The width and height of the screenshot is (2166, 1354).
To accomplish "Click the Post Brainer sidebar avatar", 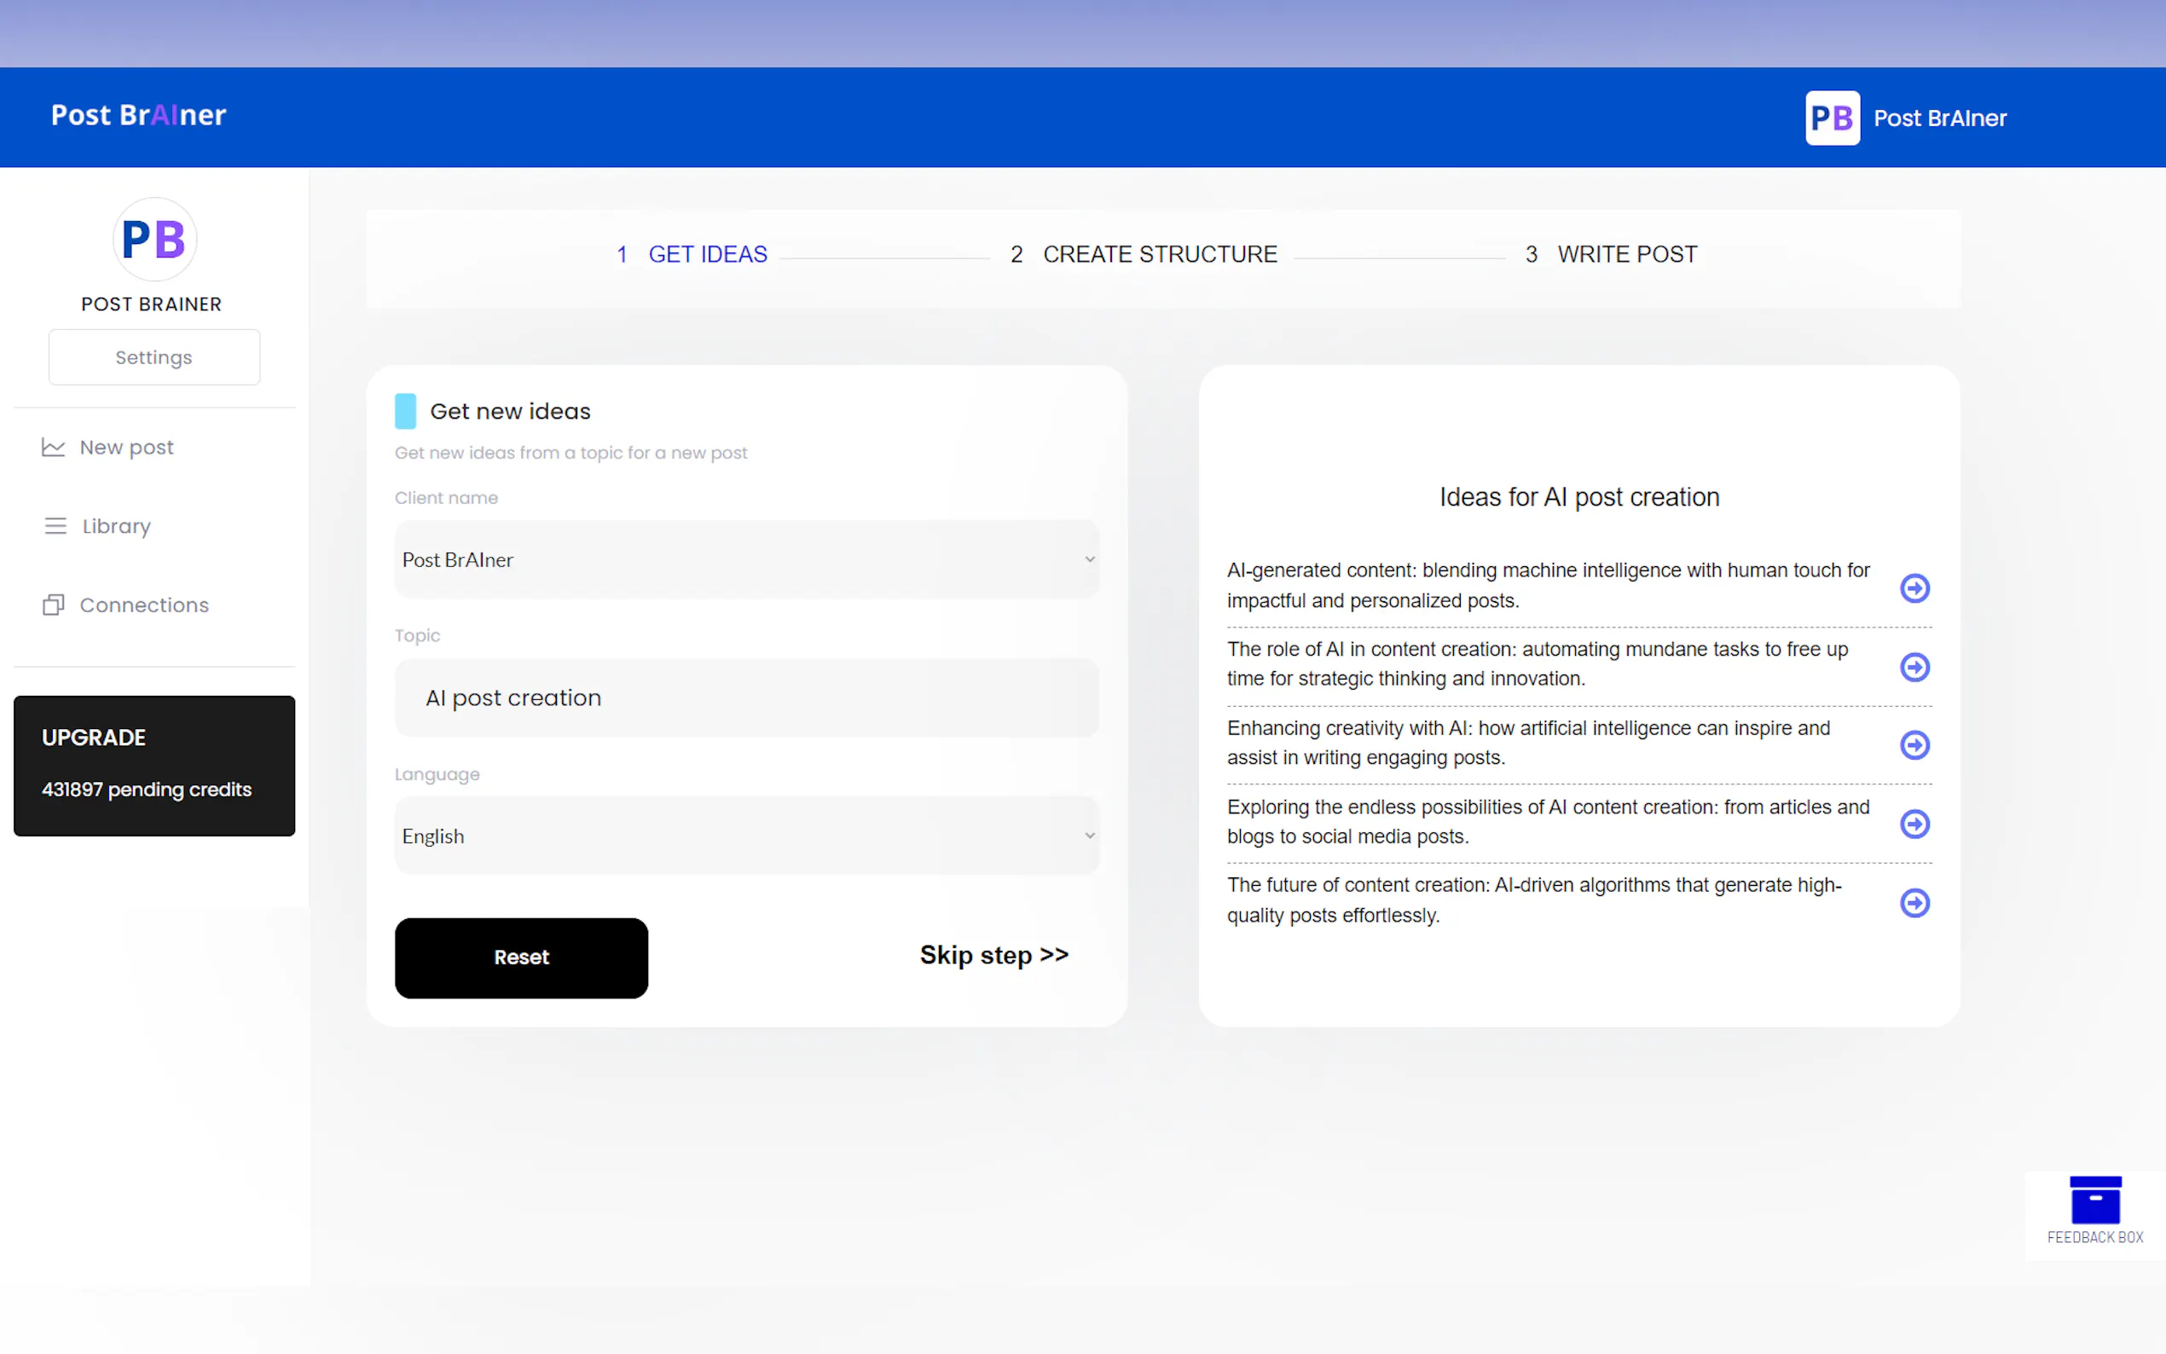I will [154, 240].
